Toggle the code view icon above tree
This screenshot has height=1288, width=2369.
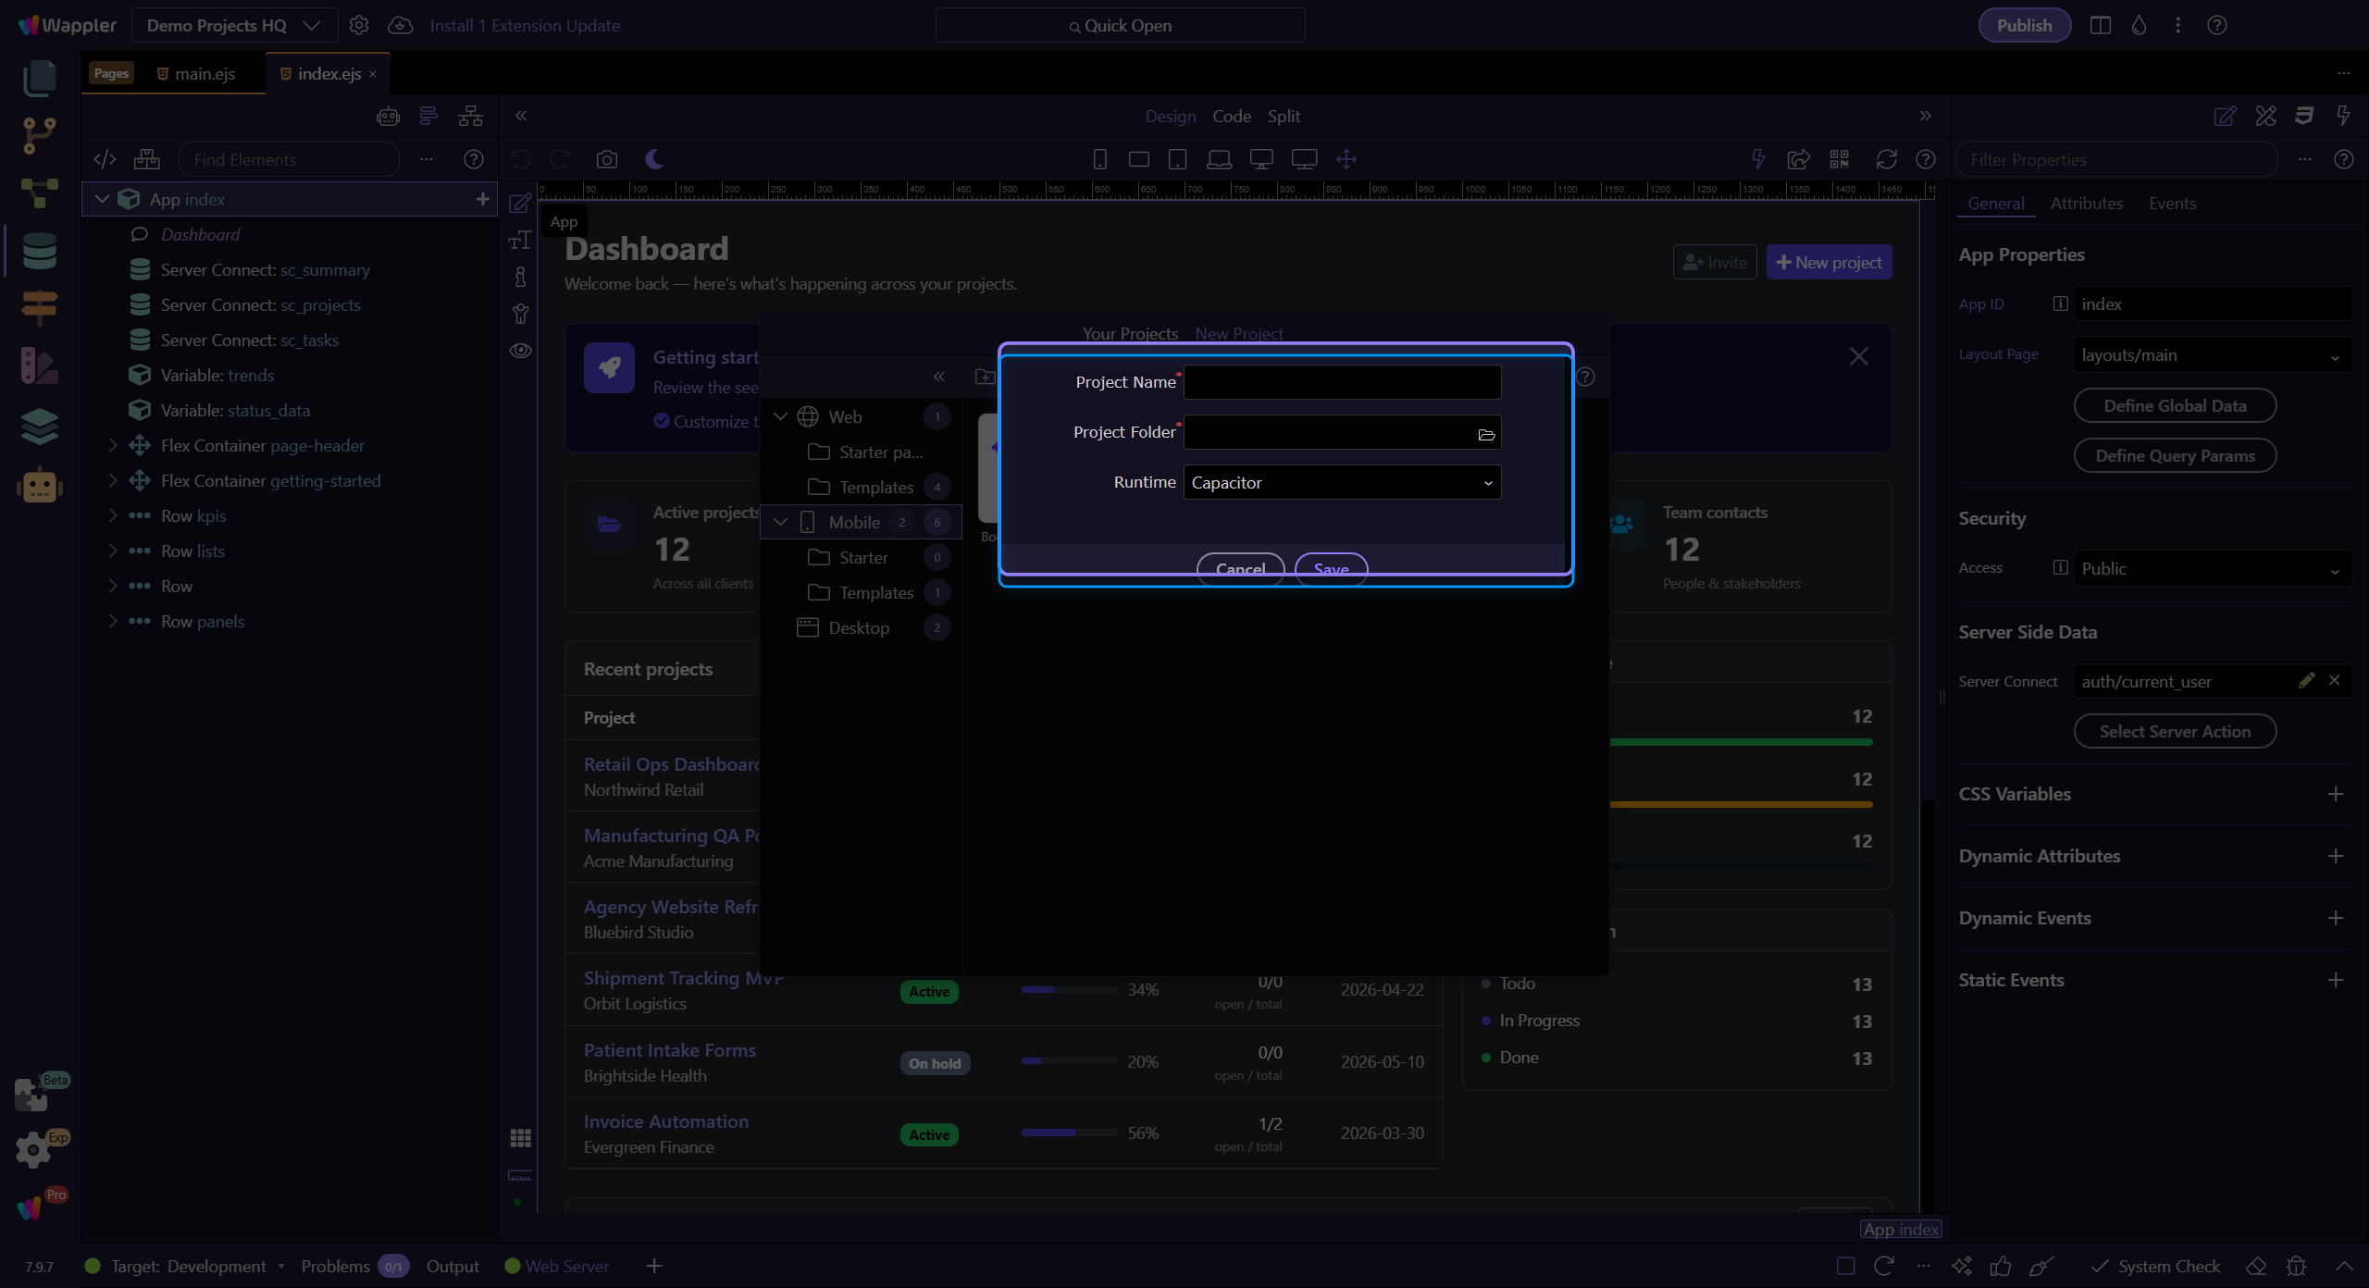click(105, 159)
